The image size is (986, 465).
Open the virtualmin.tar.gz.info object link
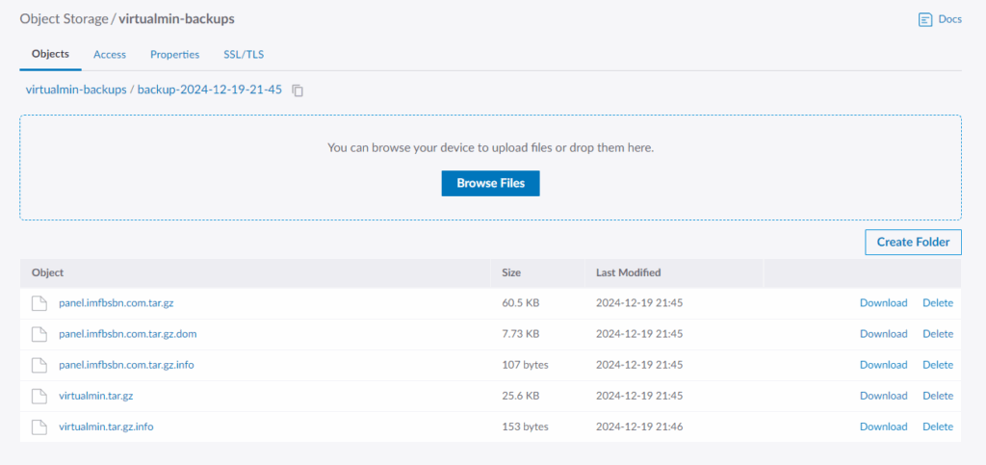click(x=106, y=426)
